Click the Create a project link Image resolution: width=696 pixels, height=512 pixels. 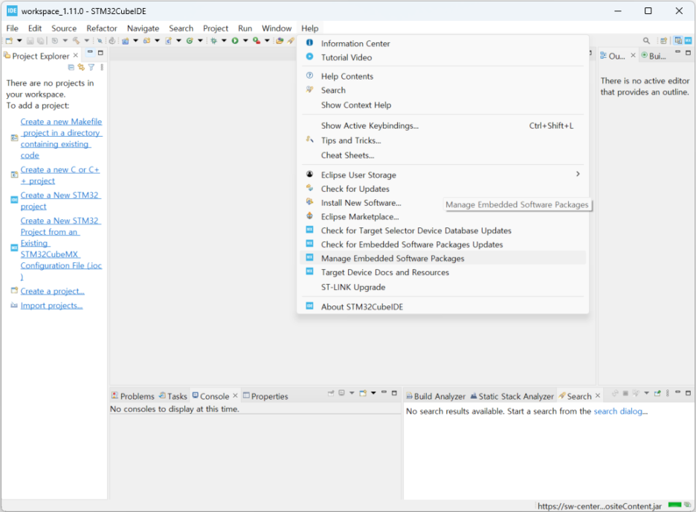click(x=52, y=291)
